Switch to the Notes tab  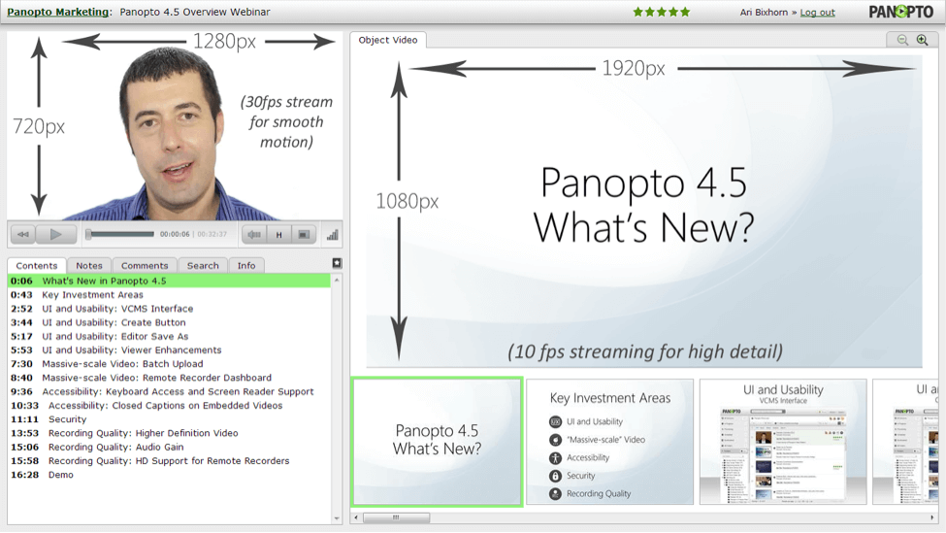[x=89, y=266]
